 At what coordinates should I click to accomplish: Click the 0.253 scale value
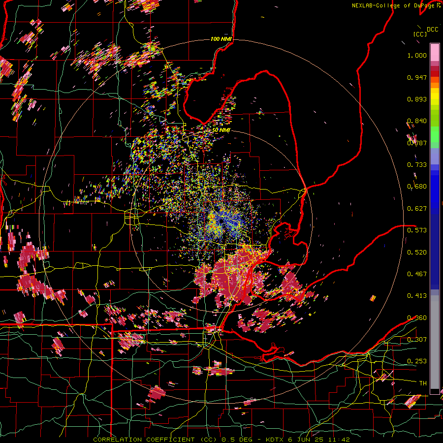tap(417, 361)
